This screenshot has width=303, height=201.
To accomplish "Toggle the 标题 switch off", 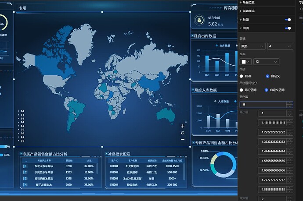I will [288, 20].
